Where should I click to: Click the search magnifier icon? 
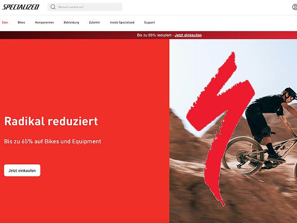pyautogui.click(x=53, y=7)
